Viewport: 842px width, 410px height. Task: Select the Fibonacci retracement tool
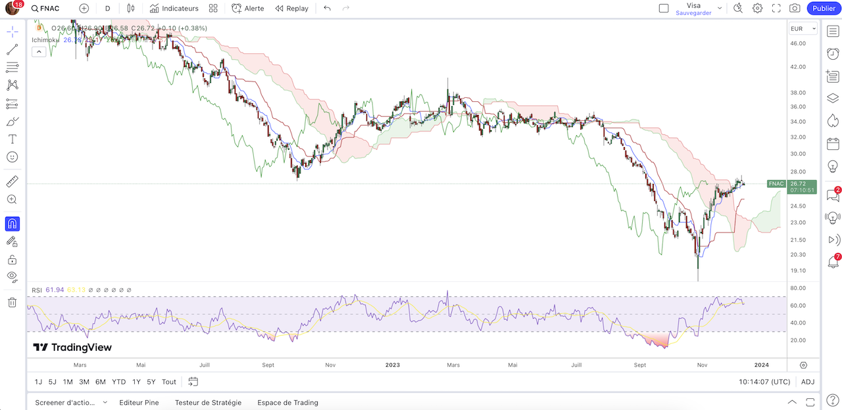tap(12, 67)
